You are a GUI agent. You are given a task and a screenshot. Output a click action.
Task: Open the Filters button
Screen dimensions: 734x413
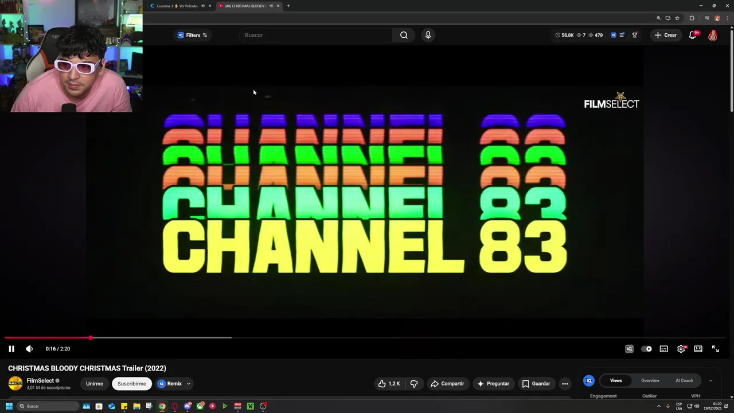pyautogui.click(x=192, y=35)
